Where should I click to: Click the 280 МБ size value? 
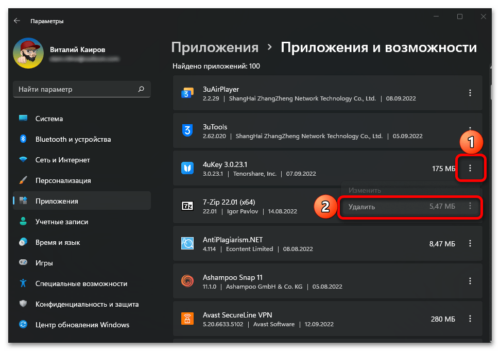[x=443, y=319]
